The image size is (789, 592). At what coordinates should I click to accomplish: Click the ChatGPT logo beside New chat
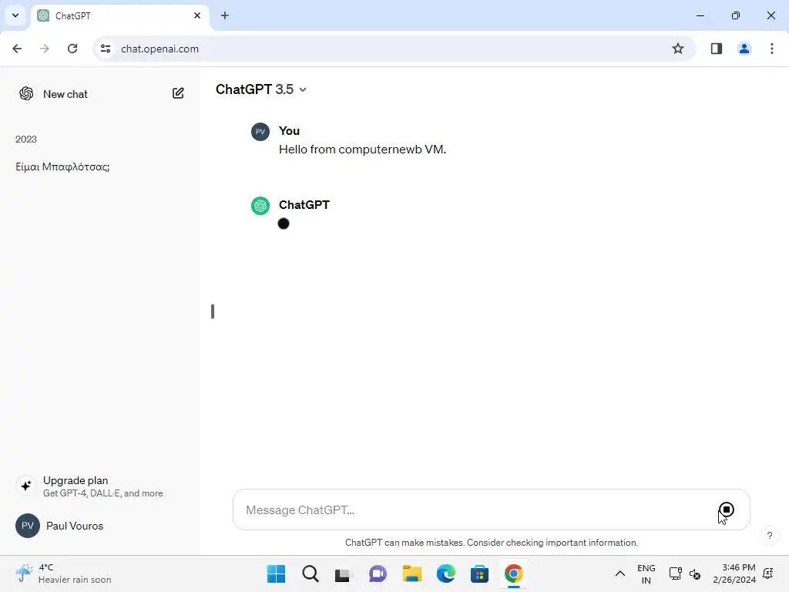(27, 93)
